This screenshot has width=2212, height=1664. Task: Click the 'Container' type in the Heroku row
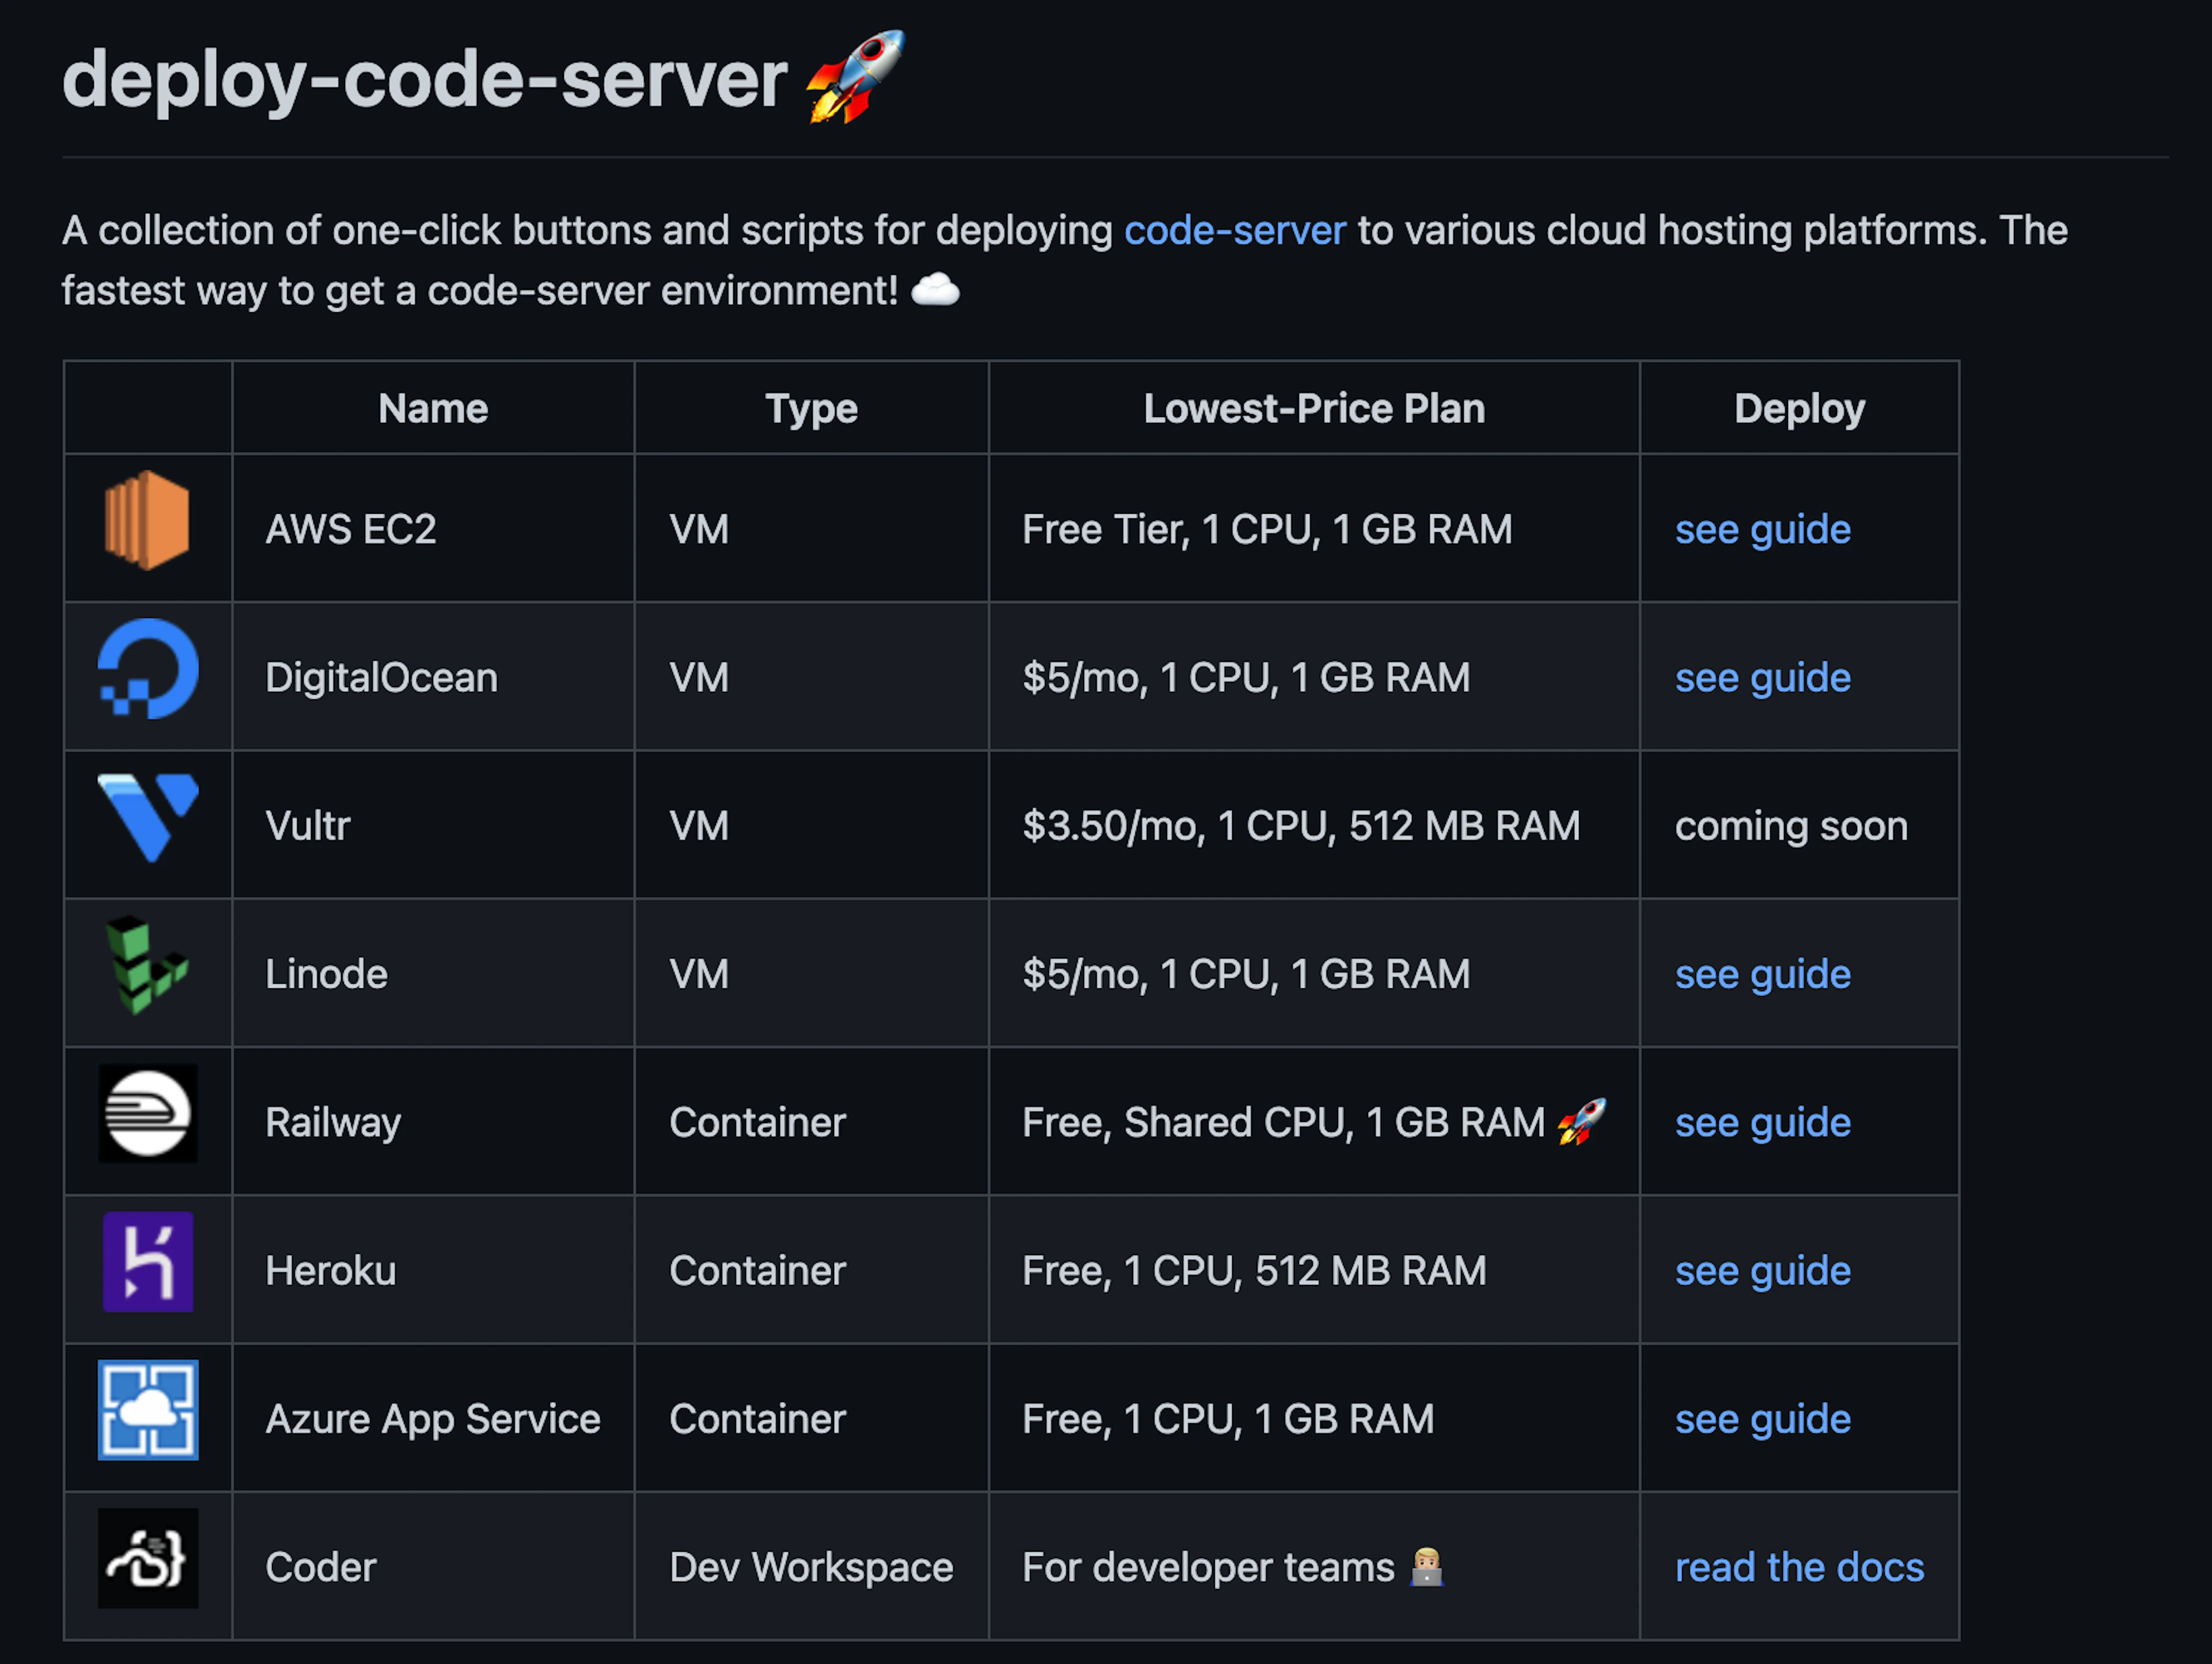tap(757, 1270)
